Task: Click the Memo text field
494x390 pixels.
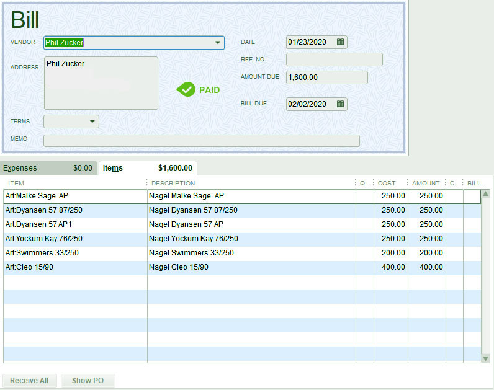Action: click(x=201, y=141)
